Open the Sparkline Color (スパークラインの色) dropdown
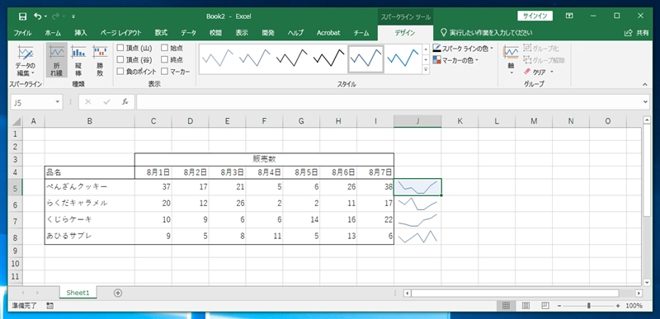The height and width of the screenshot is (319, 660). click(463, 49)
